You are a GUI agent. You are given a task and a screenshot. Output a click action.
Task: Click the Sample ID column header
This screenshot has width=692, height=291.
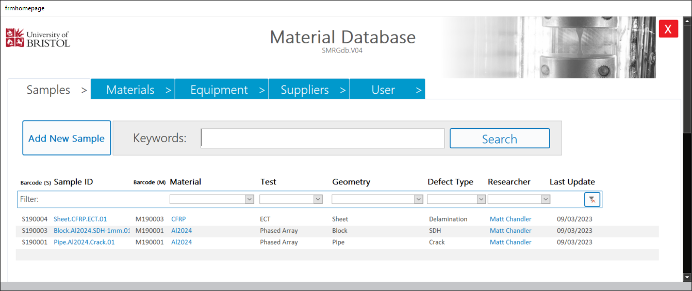pos(73,182)
